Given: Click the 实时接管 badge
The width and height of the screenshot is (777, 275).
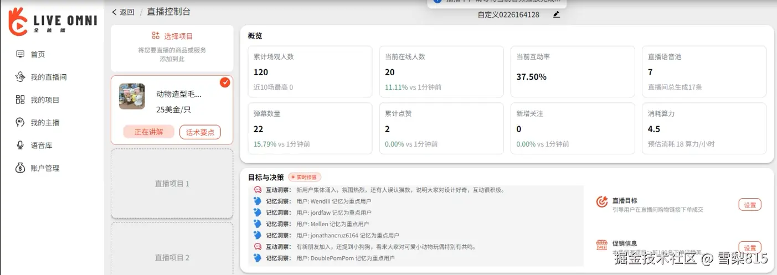Looking at the screenshot, I should (304, 177).
